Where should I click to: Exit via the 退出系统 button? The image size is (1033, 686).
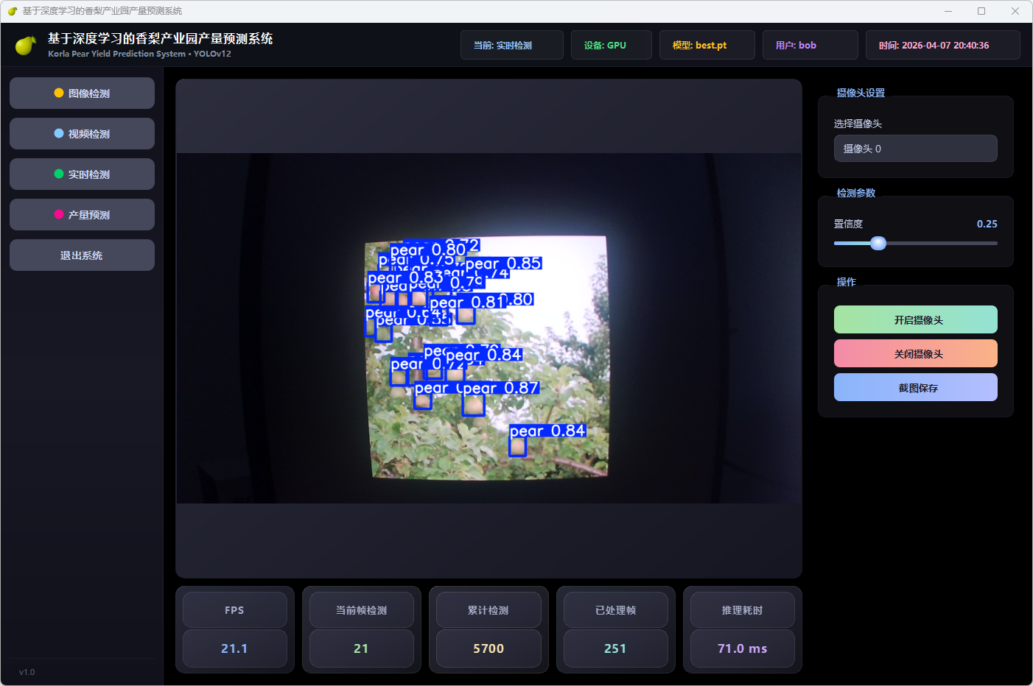tap(82, 255)
